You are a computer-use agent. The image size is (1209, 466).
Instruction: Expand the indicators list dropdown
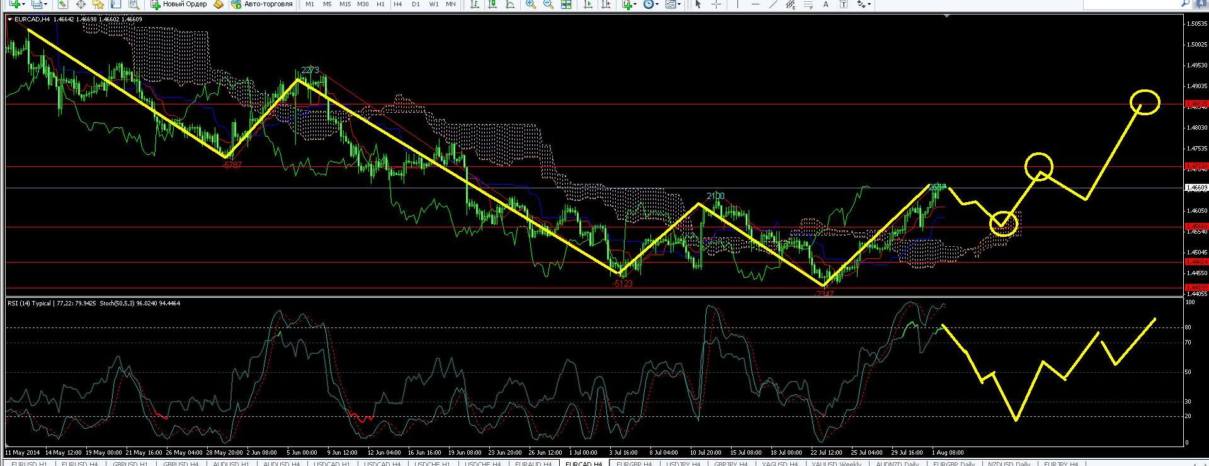click(x=635, y=4)
